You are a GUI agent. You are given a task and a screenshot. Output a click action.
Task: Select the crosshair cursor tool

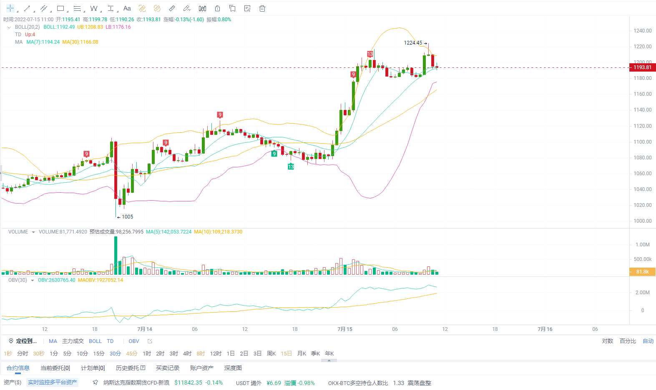click(10, 8)
